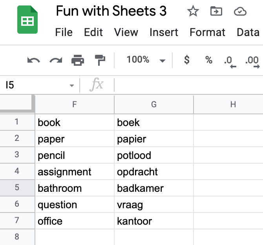Check the cloud document status icon
The image size is (263, 245).
(x=240, y=11)
